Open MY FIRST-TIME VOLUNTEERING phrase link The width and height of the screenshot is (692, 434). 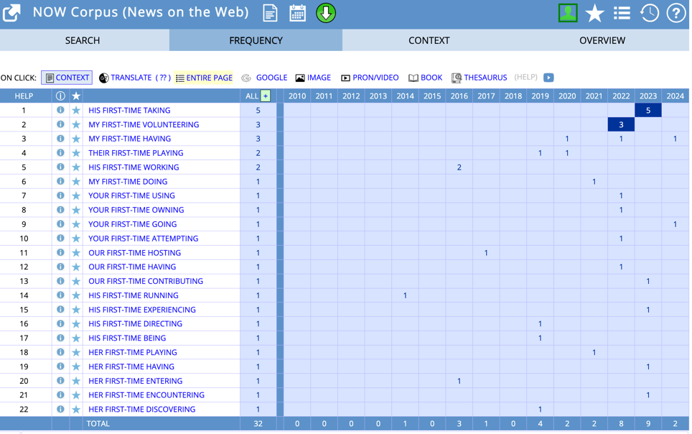[144, 124]
